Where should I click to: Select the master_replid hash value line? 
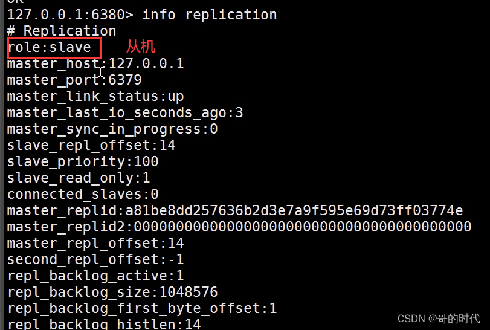coord(235,210)
